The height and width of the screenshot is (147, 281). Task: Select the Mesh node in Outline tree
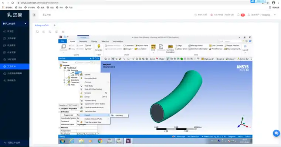click(72, 85)
